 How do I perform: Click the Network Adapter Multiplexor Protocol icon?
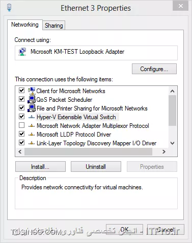[x=32, y=126]
